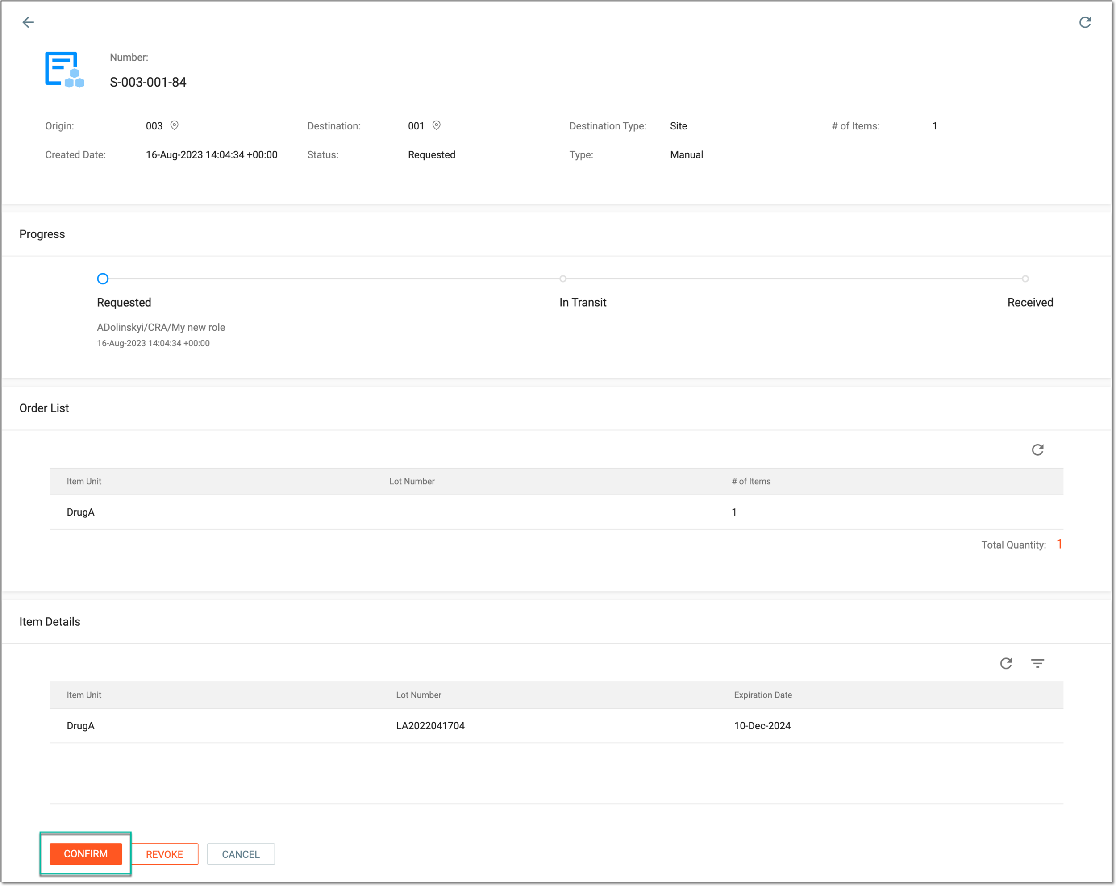
Task: Click the Origin value 003
Action: click(x=154, y=126)
